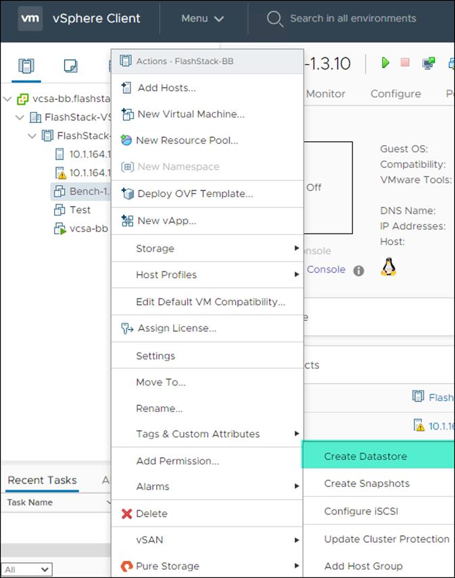Choose Settings in Actions menu

tap(208, 356)
